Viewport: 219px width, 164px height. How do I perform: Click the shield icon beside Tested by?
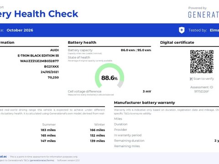pyautogui.click(x=182, y=30)
